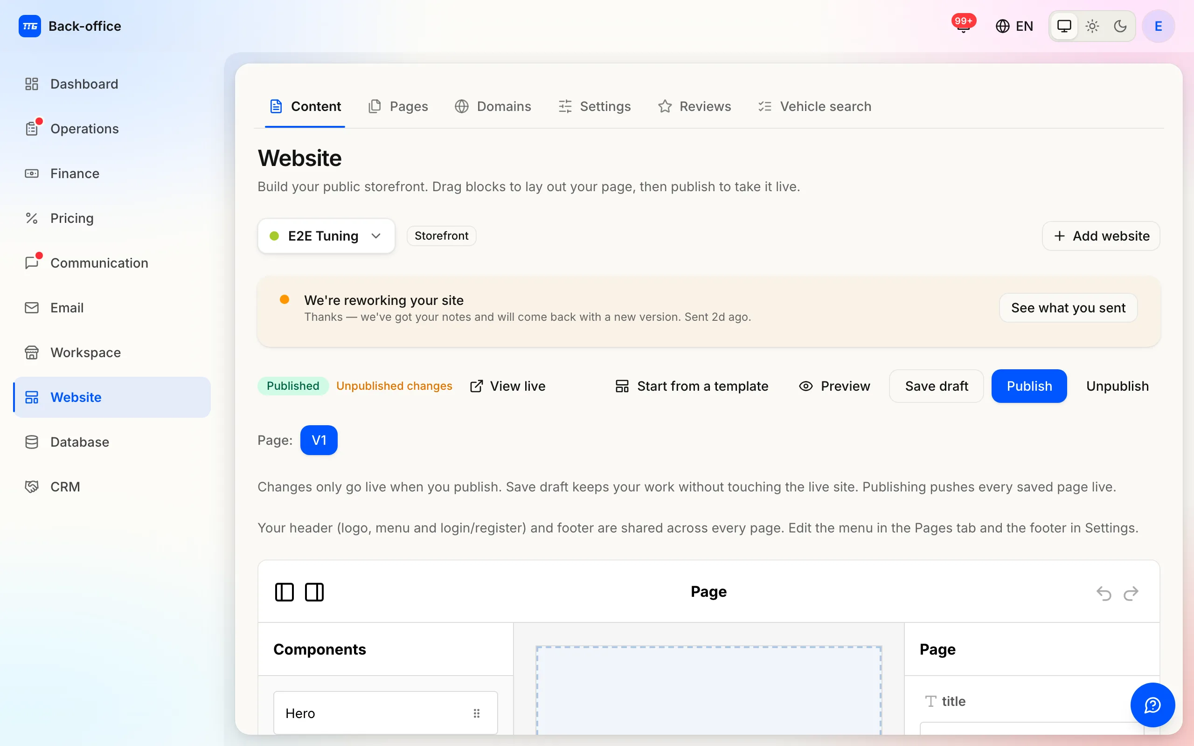1194x746 pixels.
Task: Open the user avatar E menu
Action: click(1158, 26)
